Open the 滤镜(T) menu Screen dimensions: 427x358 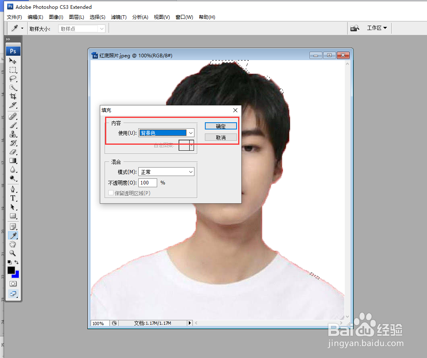(x=118, y=17)
